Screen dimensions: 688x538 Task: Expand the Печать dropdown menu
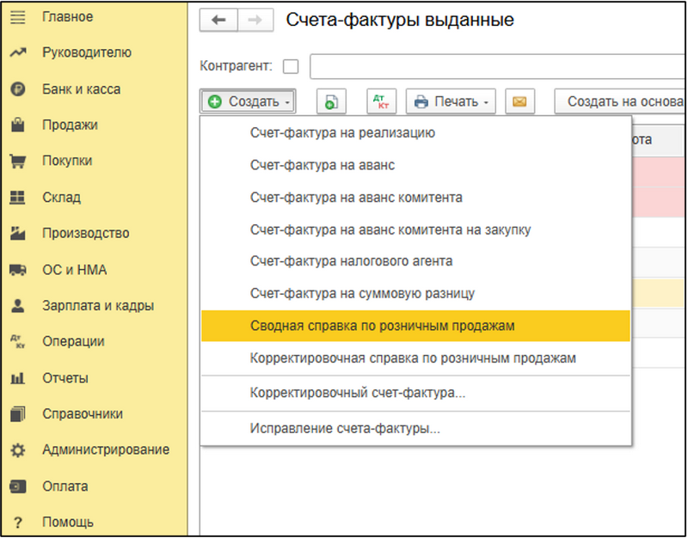pyautogui.click(x=451, y=101)
